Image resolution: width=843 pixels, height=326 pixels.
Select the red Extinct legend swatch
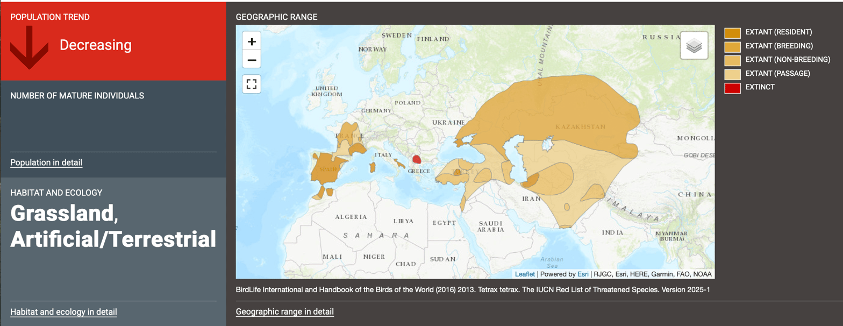pyautogui.click(x=732, y=87)
